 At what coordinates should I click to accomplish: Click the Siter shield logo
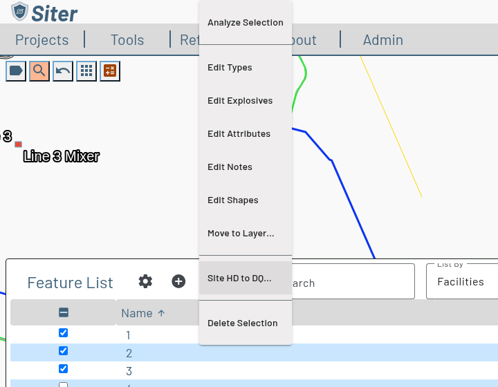click(19, 12)
